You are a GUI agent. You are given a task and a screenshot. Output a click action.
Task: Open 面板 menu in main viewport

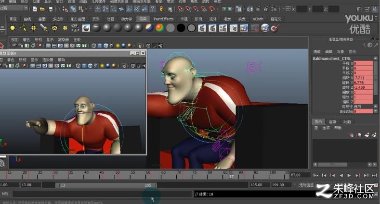tap(77, 39)
